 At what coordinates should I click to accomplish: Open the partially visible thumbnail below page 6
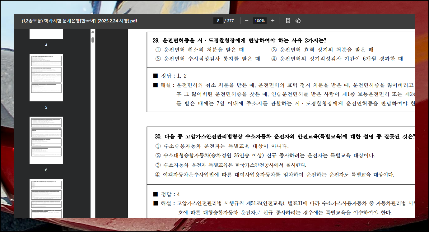coord(46,198)
